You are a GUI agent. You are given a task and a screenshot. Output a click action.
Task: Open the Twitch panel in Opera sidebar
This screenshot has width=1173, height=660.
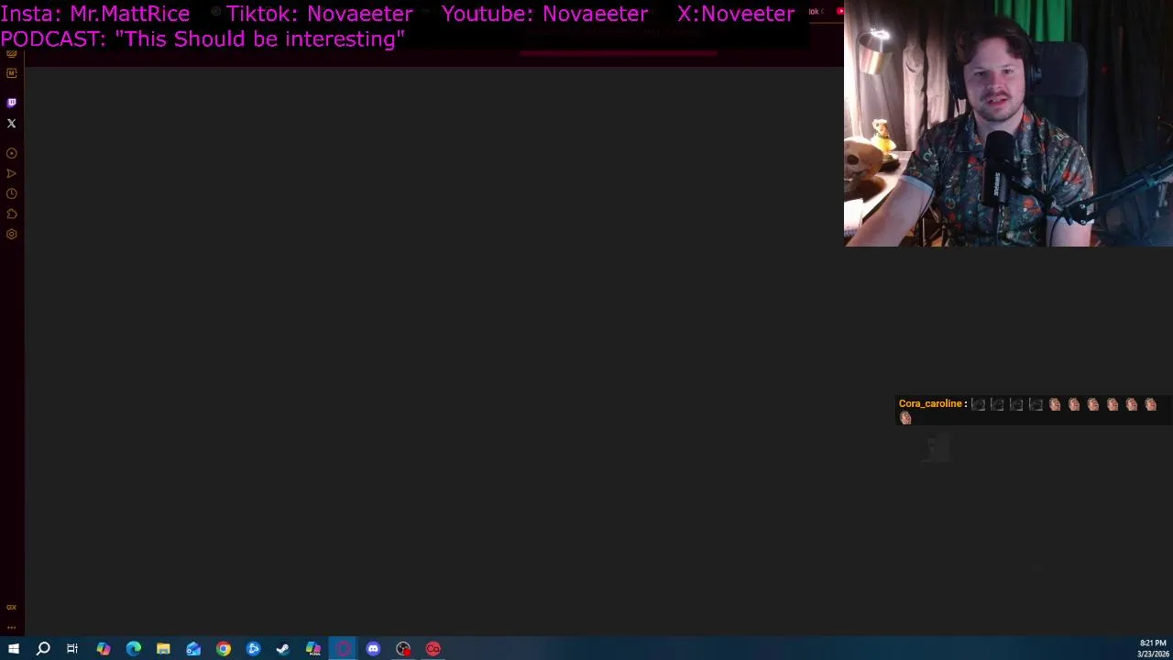click(12, 103)
